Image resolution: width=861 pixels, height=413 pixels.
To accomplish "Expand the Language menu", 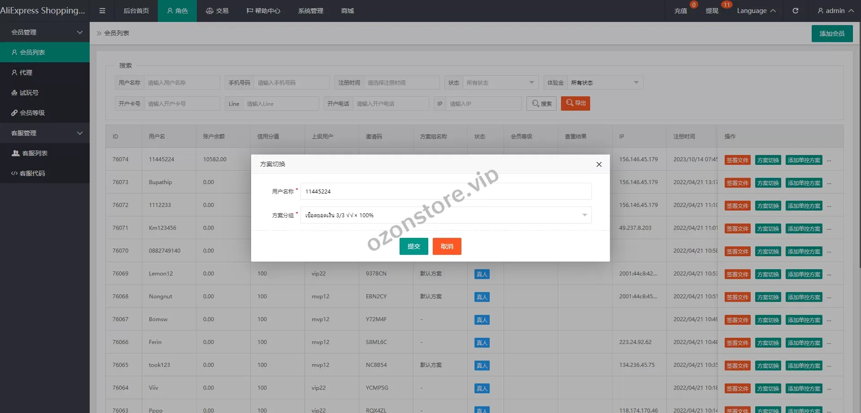I will pos(756,11).
